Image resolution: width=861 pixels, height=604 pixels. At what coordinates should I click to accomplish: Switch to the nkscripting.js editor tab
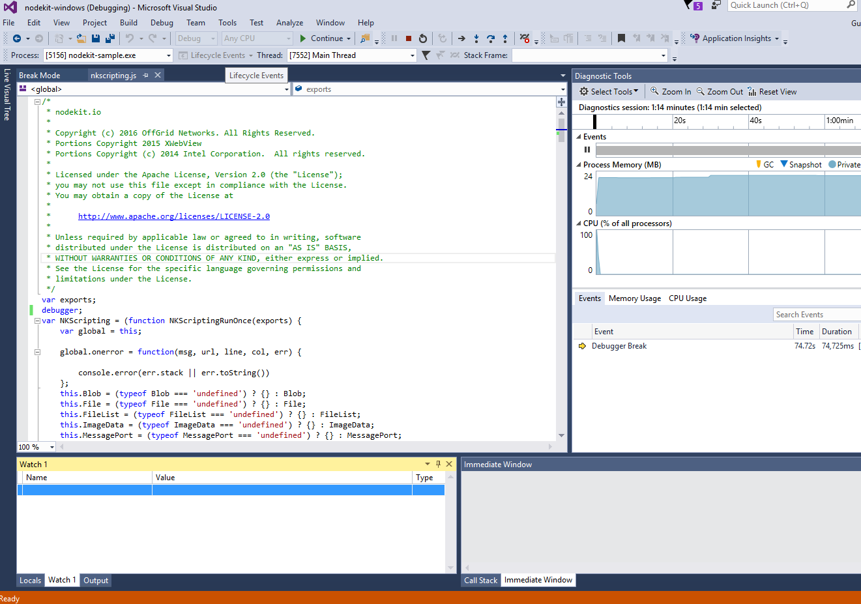click(113, 76)
